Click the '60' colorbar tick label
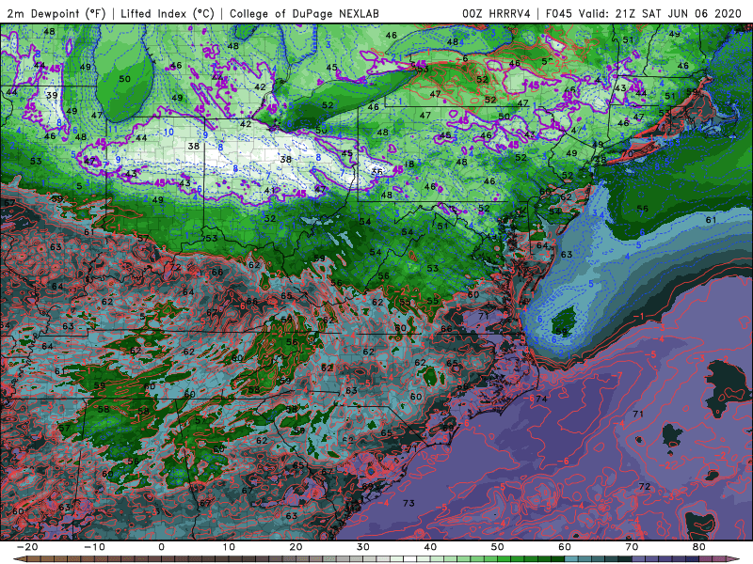This screenshot has height=564, width=753. click(565, 547)
